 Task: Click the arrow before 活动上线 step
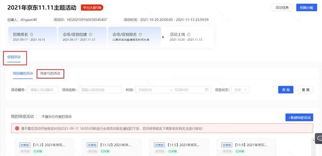[163, 37]
